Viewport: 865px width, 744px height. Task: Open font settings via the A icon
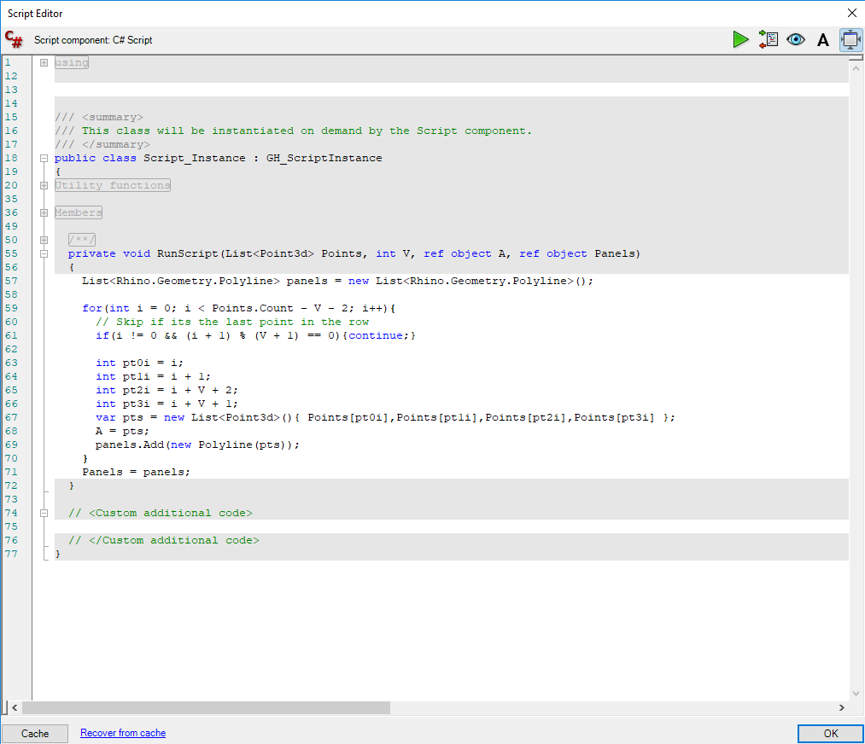[x=823, y=40]
